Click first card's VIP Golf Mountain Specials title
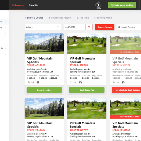This screenshot has width=141, height=141. 40,60
